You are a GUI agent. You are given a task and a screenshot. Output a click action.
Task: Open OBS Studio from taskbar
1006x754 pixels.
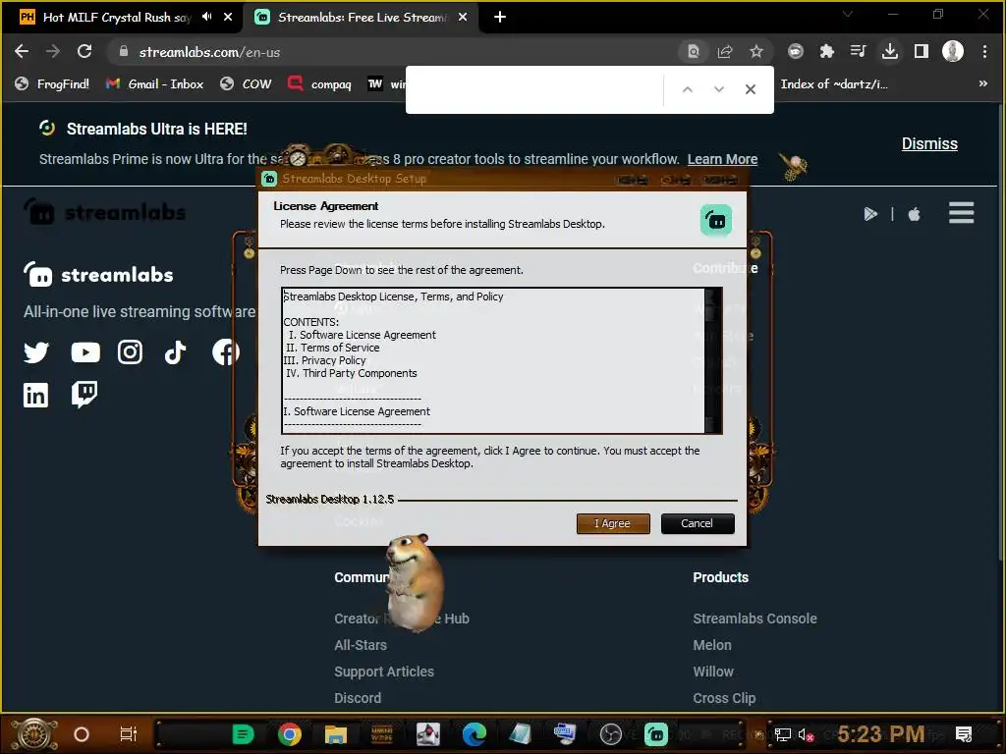610,734
